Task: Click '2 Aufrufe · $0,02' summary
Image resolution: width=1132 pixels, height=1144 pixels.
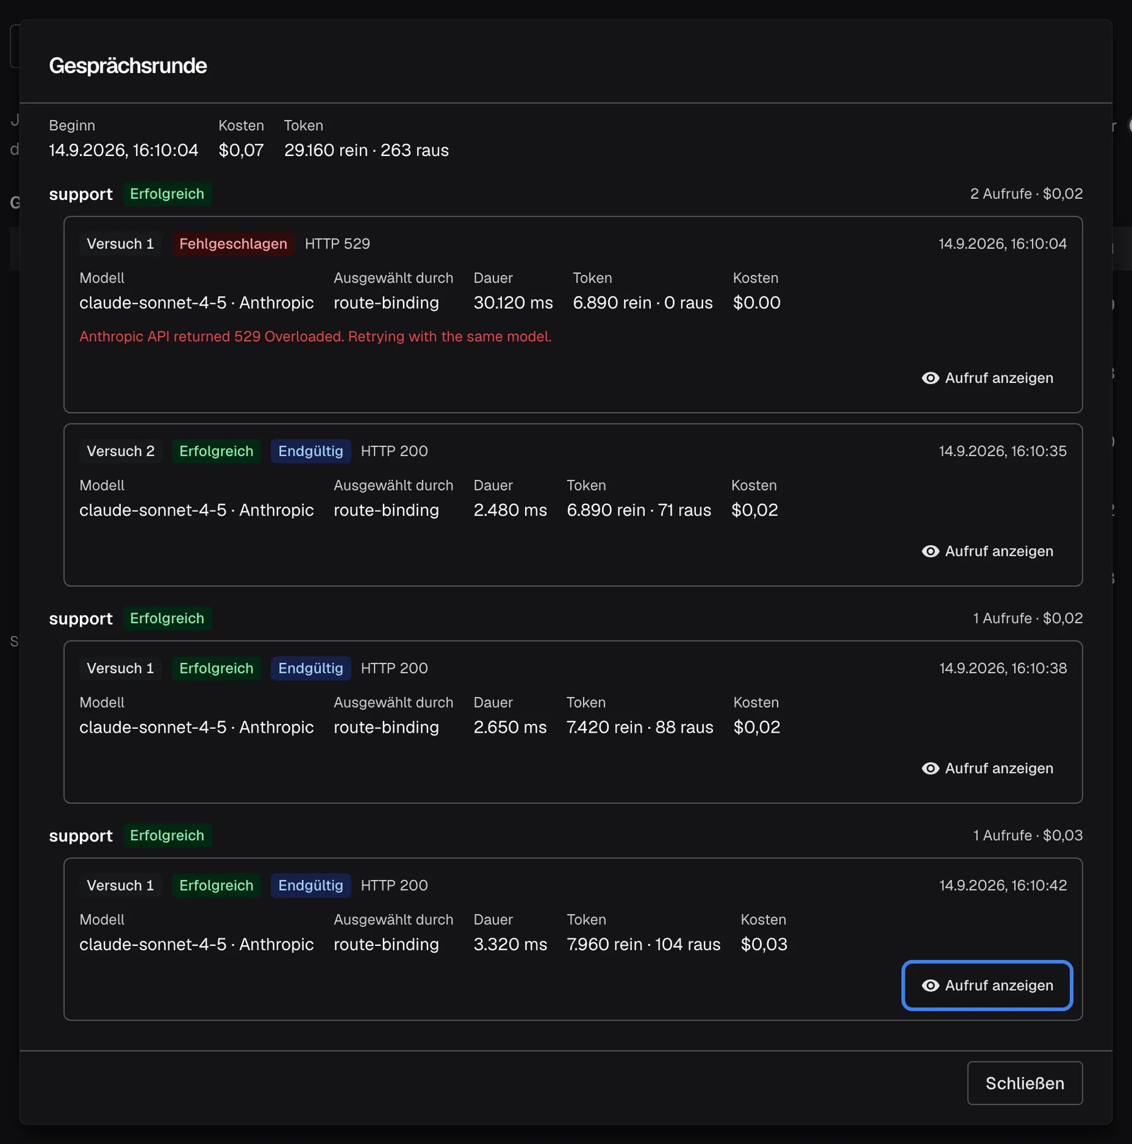Action: [x=1026, y=194]
